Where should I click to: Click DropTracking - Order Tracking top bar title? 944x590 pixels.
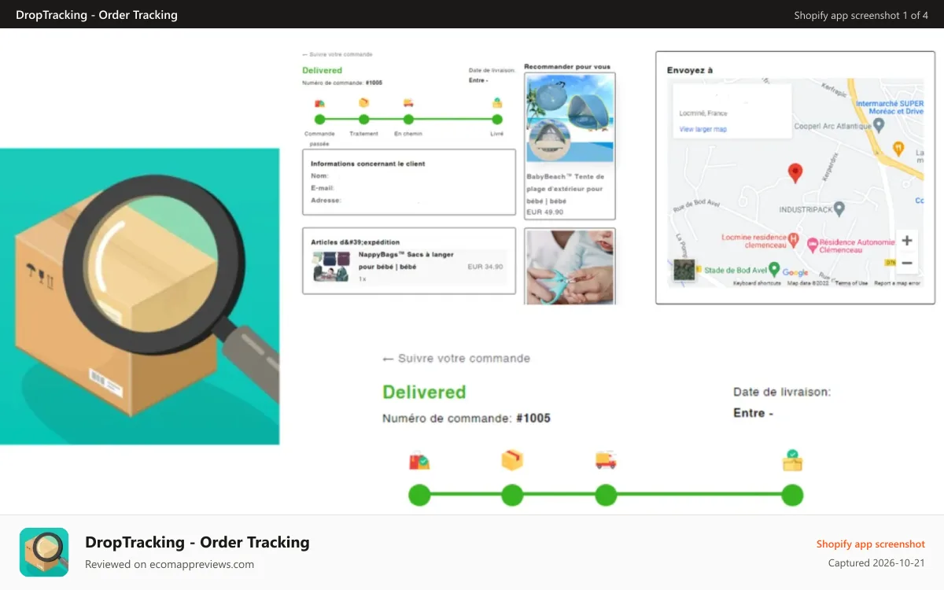click(x=97, y=14)
